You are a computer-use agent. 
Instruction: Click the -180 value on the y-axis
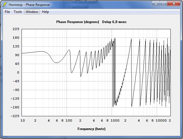tap(15, 107)
